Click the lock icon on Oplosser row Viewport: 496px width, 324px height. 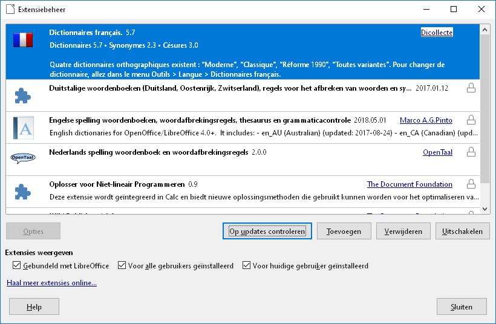(x=471, y=184)
